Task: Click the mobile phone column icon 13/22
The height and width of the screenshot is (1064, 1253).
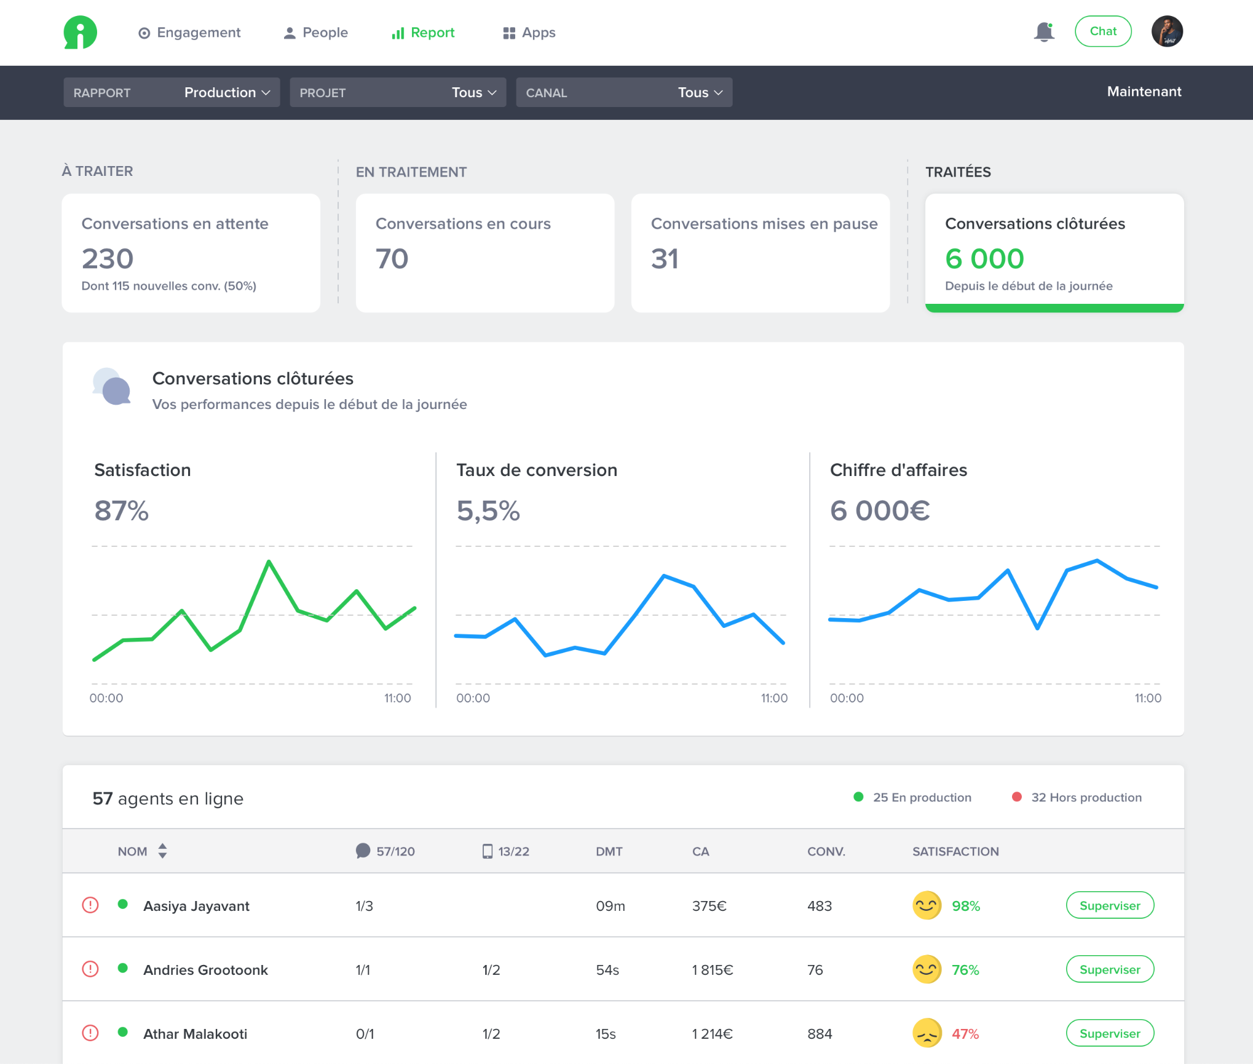Action: [488, 851]
